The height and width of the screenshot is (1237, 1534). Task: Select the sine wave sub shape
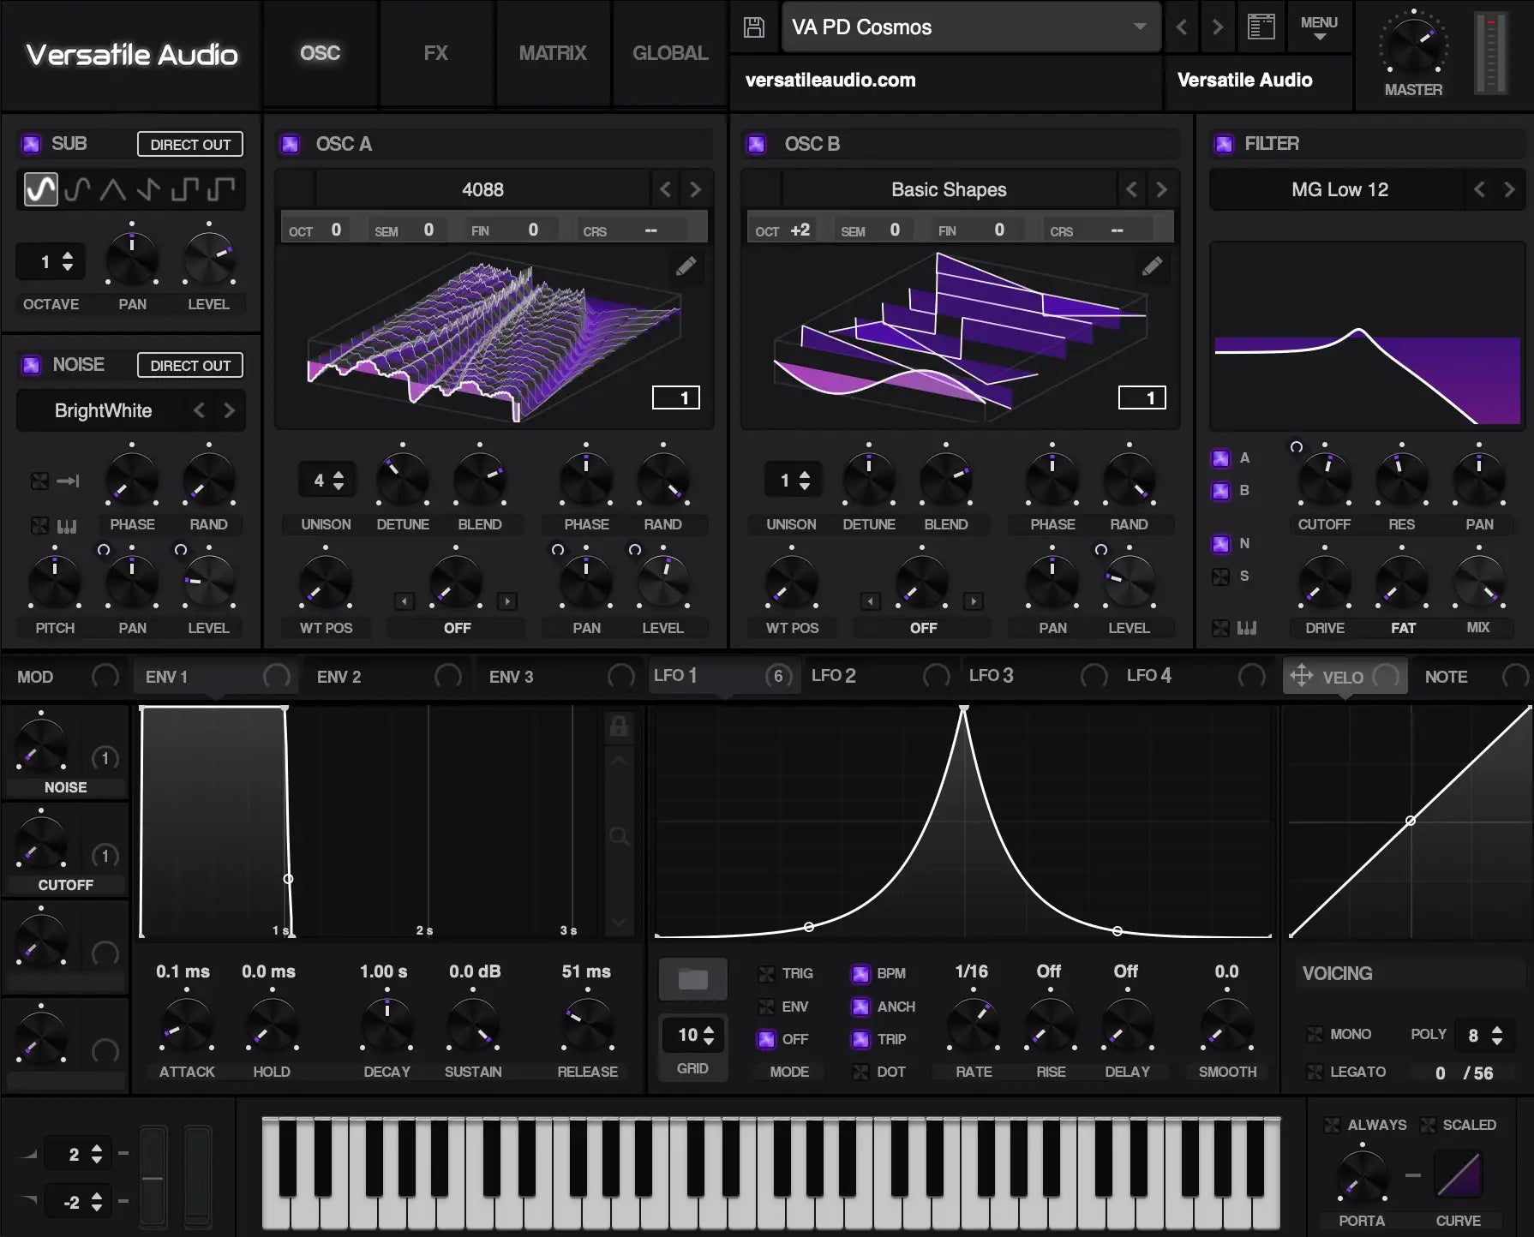click(x=40, y=189)
